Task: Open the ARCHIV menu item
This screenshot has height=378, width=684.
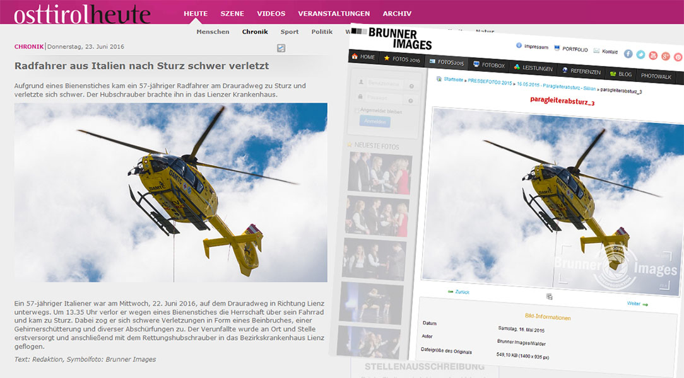Action: [397, 13]
